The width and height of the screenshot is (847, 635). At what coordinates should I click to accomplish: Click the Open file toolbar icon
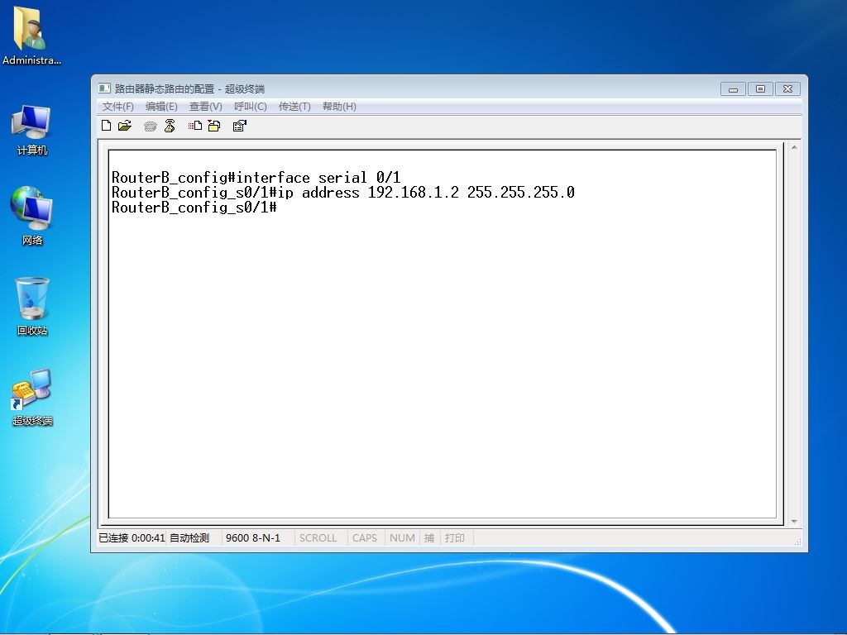[x=125, y=126]
